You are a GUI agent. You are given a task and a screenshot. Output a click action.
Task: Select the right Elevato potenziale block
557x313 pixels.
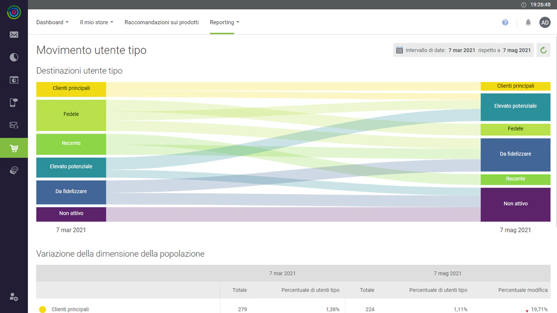click(516, 107)
